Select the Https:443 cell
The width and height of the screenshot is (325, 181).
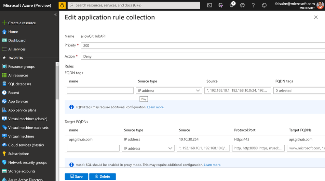(241, 139)
